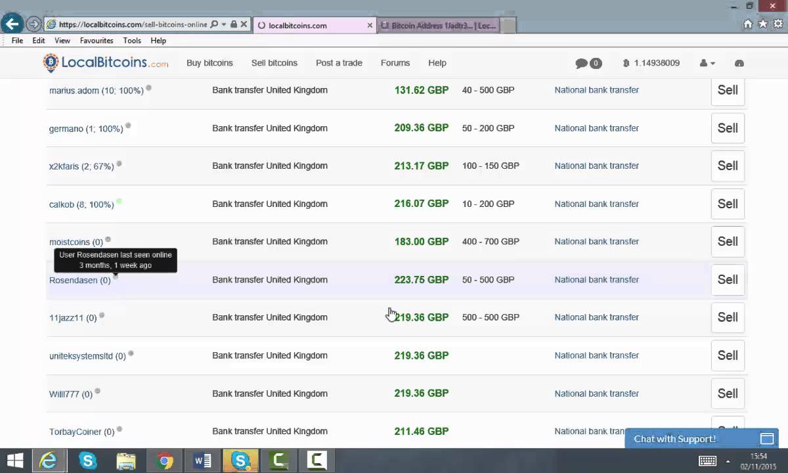Open the Help menu in menu bar

click(158, 41)
